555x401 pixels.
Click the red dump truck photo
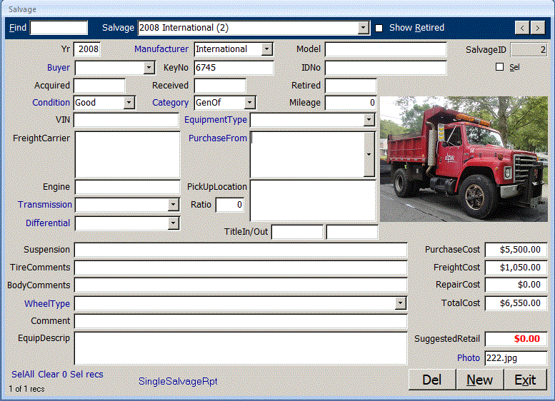464,158
